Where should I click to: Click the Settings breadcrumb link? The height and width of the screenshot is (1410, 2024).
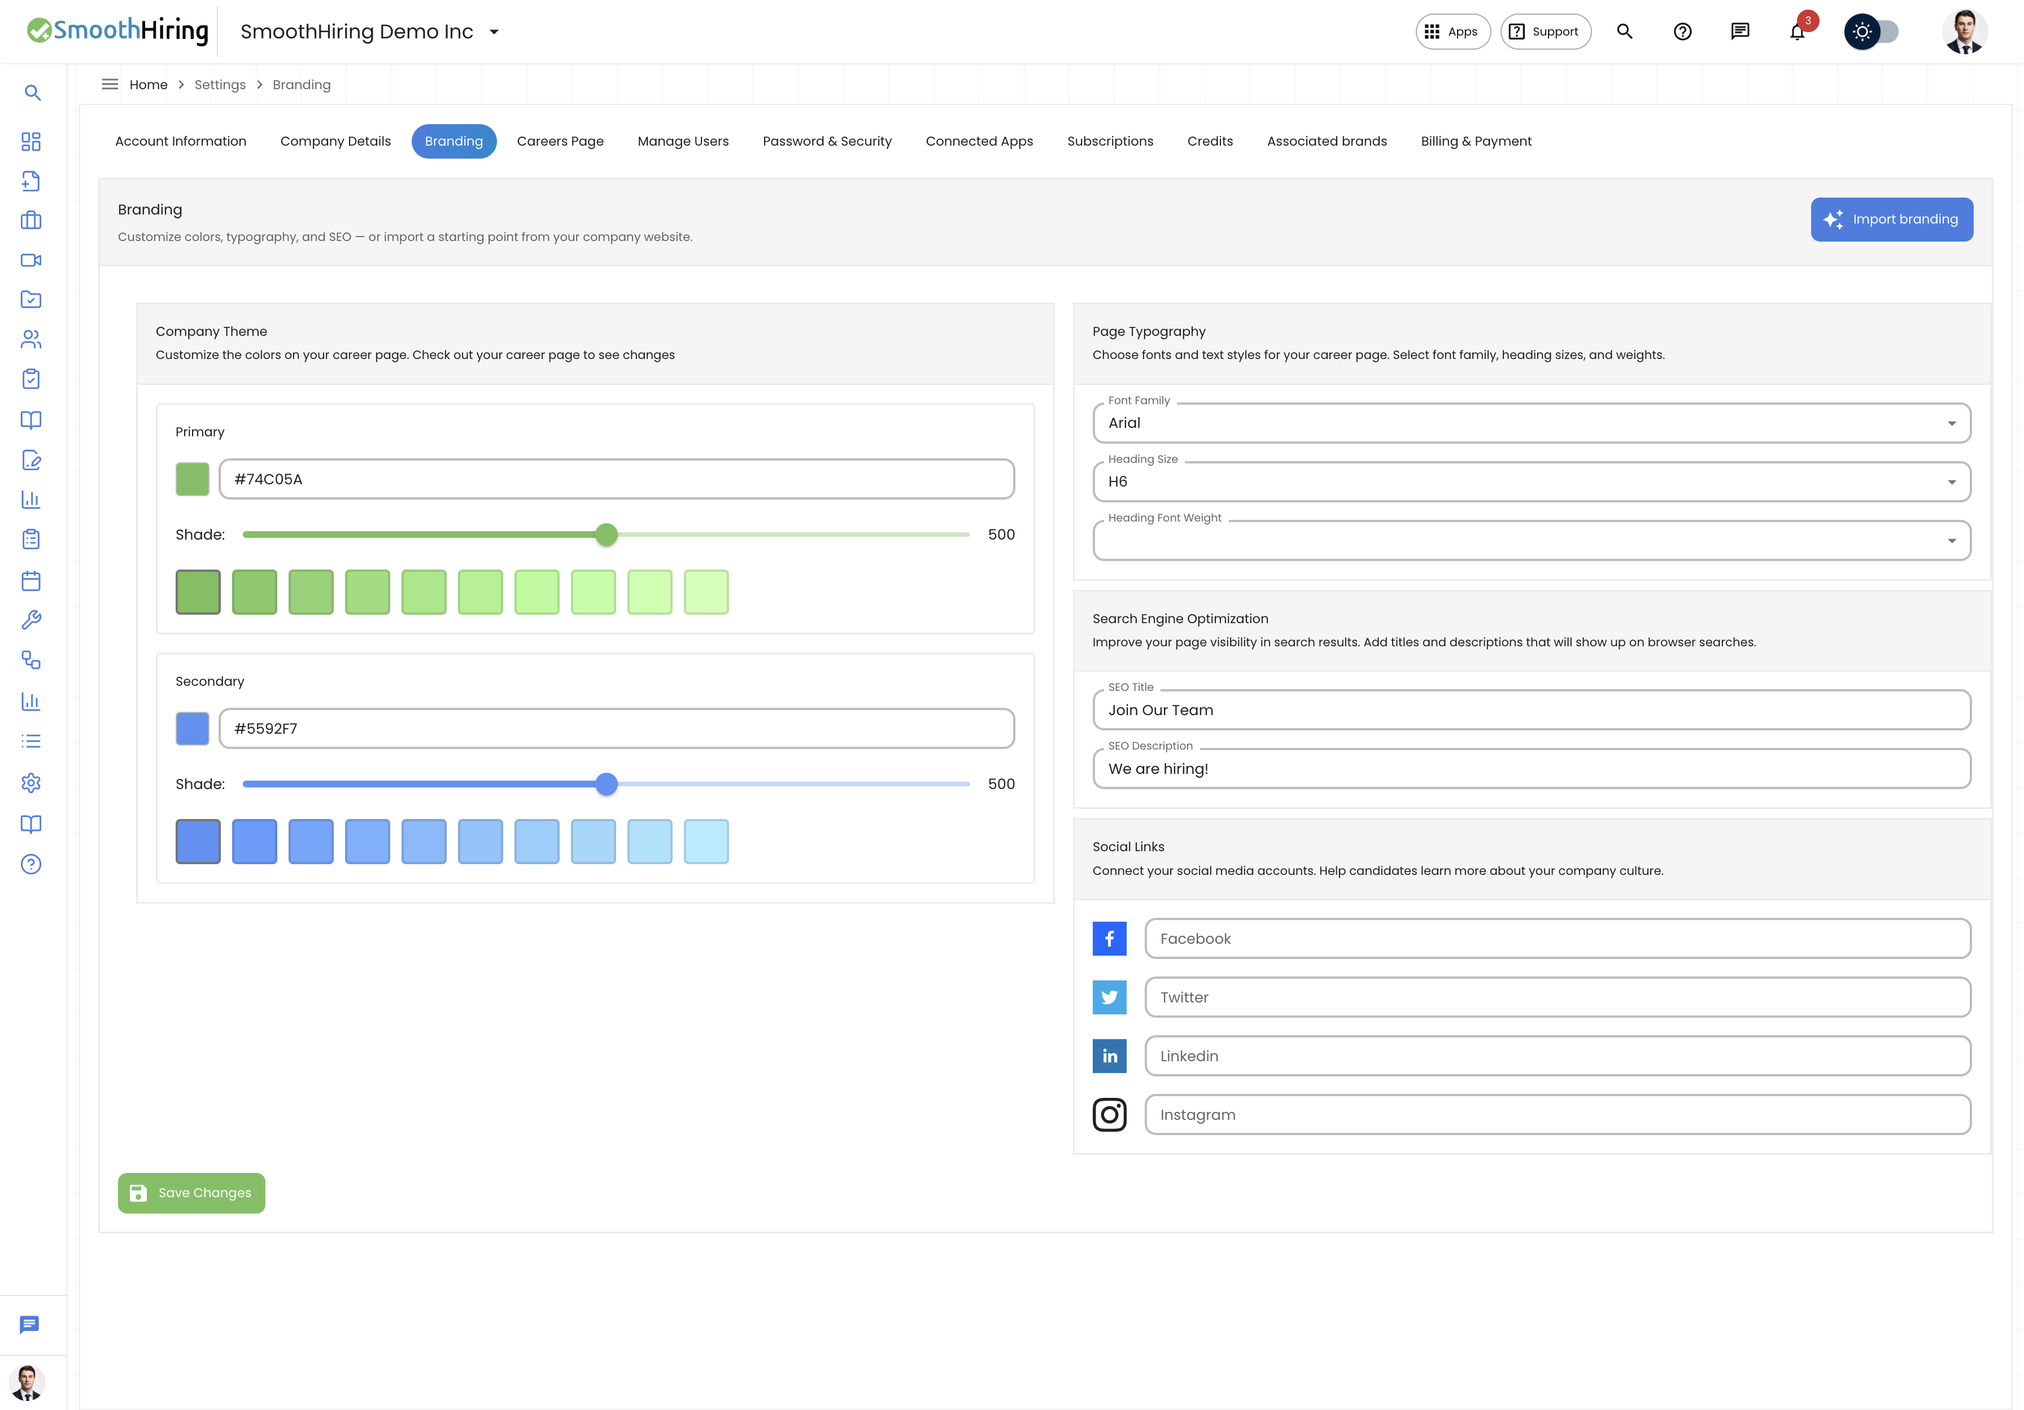coord(220,85)
